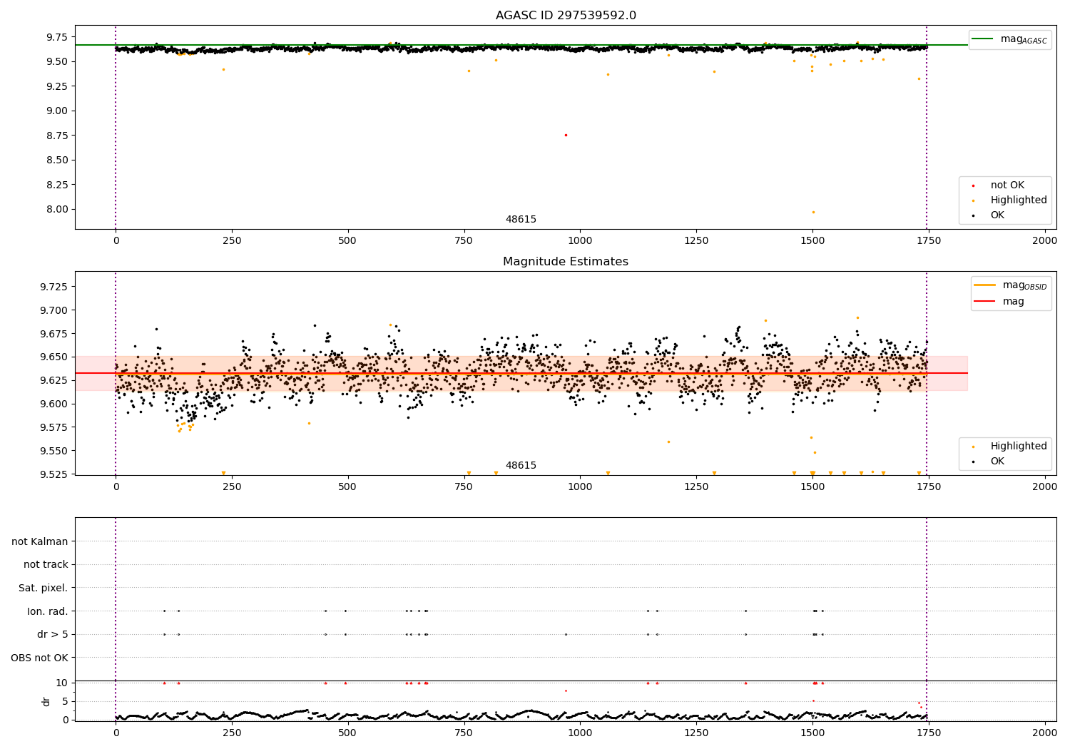The height and width of the screenshot is (749, 1070).
Task: Click the mag OBSID legend entry
Action: [x=1011, y=286]
